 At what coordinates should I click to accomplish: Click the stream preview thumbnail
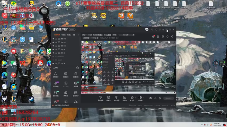point(128,67)
